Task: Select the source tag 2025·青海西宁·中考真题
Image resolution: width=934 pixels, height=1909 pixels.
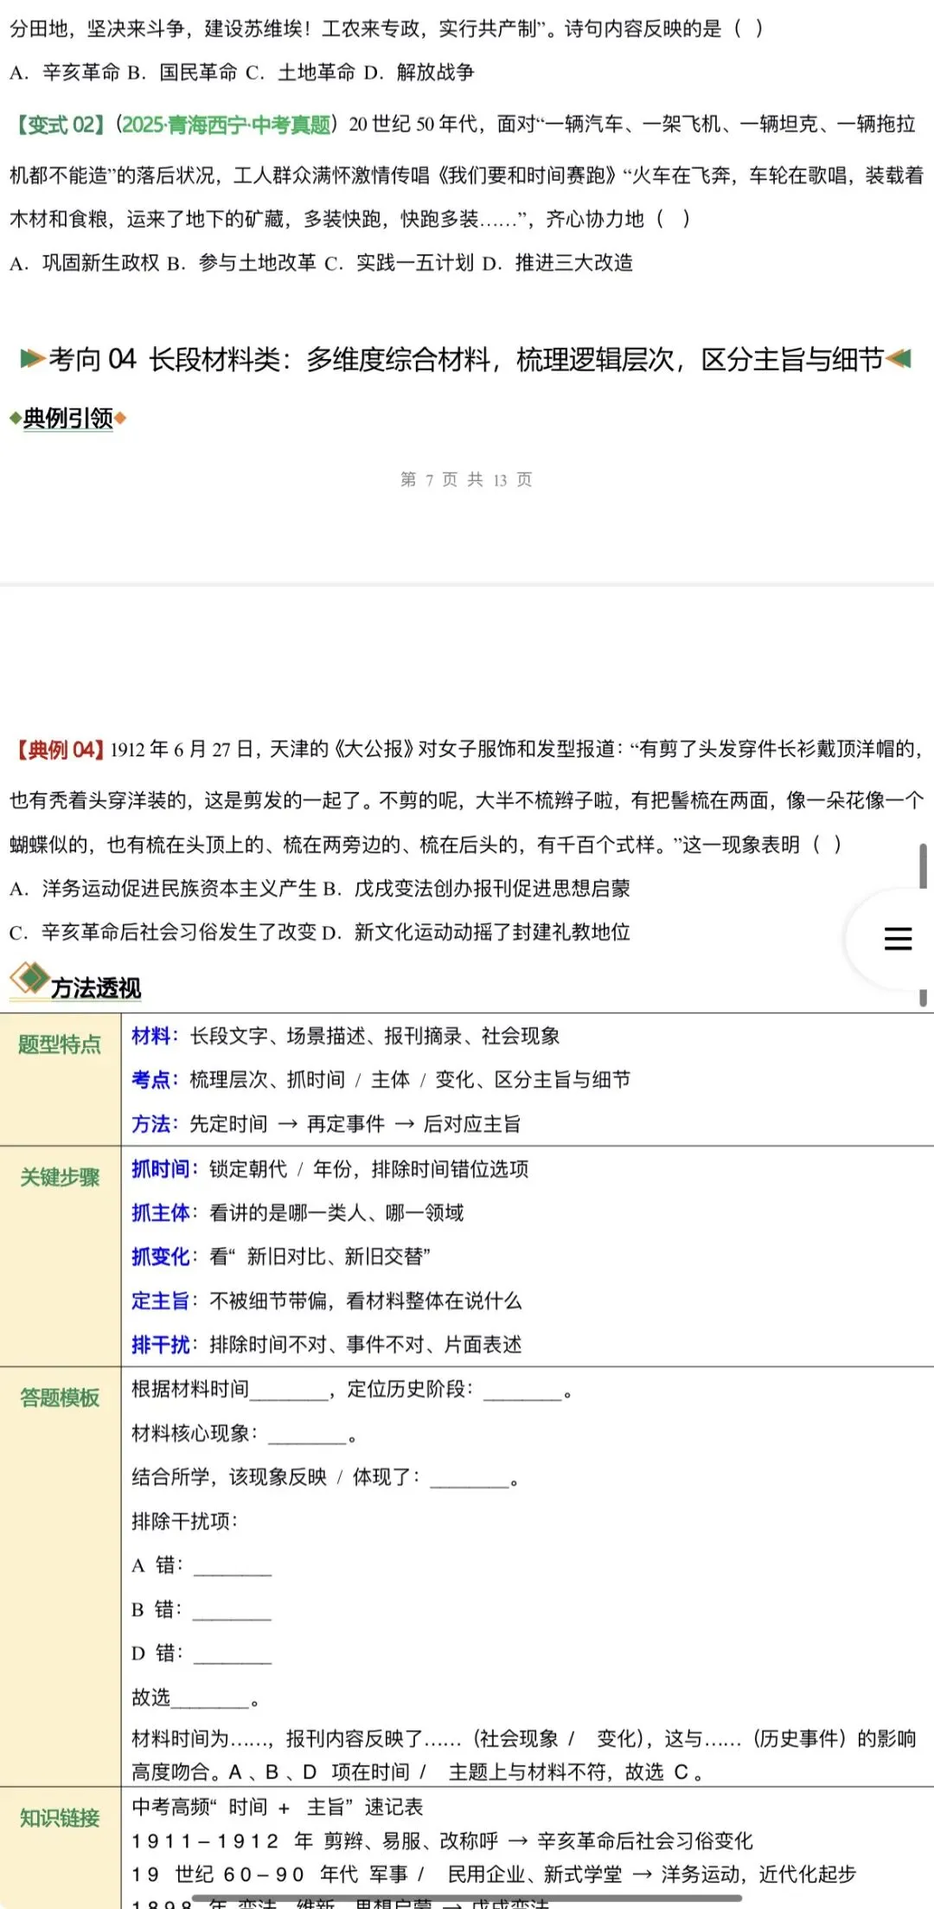Action: pyautogui.click(x=227, y=125)
